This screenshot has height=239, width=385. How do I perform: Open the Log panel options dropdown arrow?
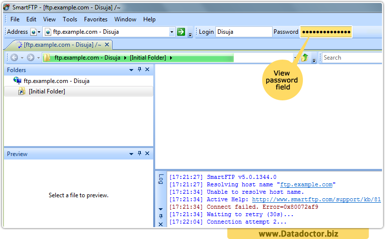161,209
